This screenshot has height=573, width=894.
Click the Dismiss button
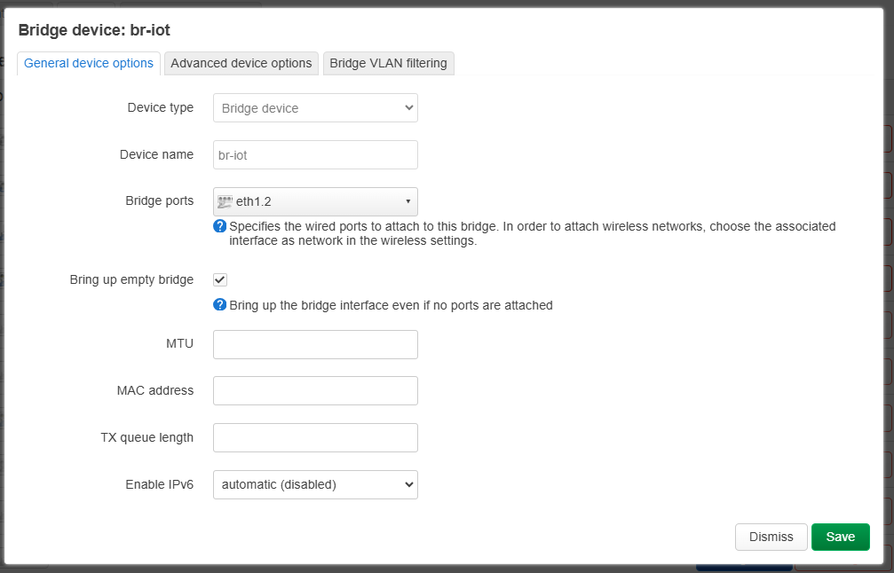[x=771, y=538]
